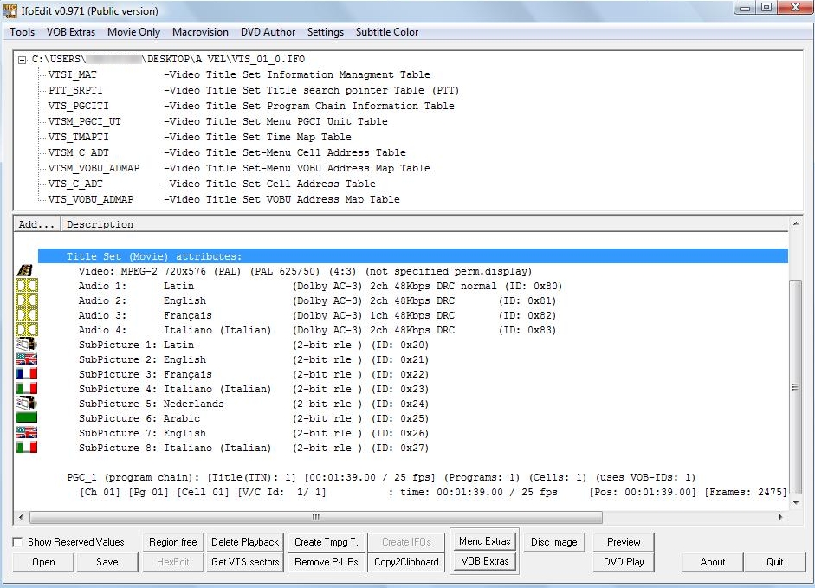
Task: Open the Movie Only menu
Action: click(x=133, y=32)
